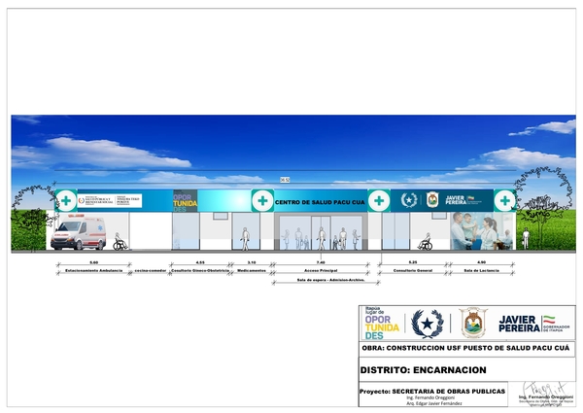Click the Consultorio Gineco-Obstetricia label
This screenshot has width=583, height=413.
point(200,270)
